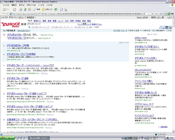Open the キャッシュ link for result 1
175x140 pixels.
coord(44,73)
